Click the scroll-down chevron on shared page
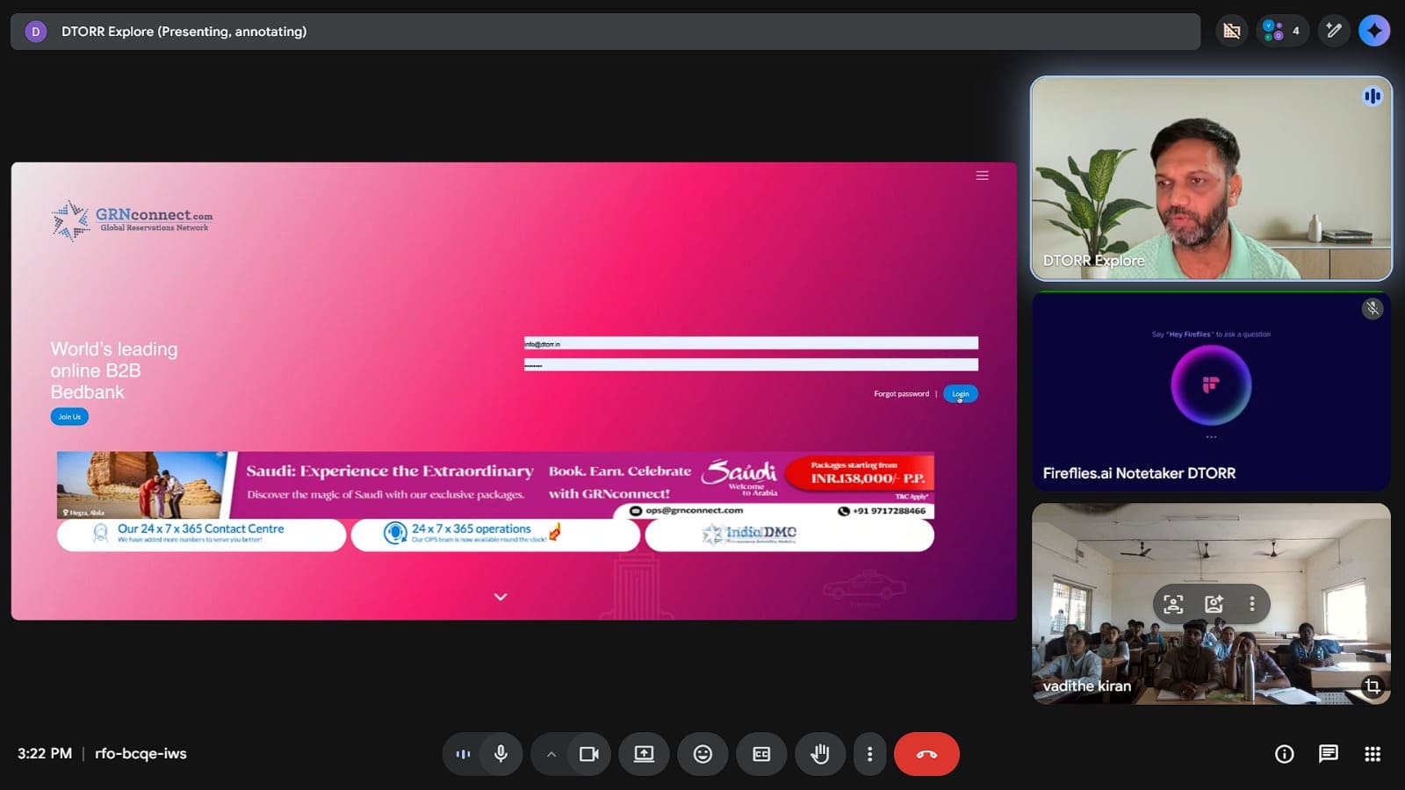 [x=501, y=597]
